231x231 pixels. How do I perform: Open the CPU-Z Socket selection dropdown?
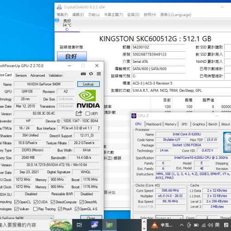pyautogui.click(x=169, y=218)
